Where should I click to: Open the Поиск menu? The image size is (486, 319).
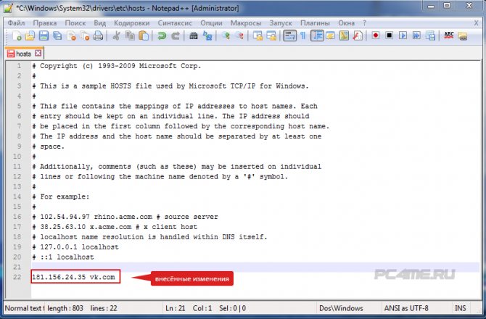coord(75,23)
